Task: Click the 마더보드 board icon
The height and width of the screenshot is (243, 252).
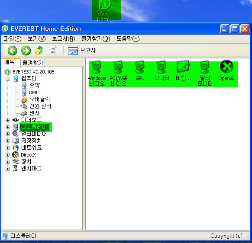Action: [x=16, y=120]
